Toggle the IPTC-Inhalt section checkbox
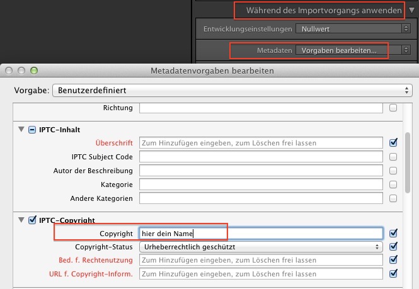The height and width of the screenshot is (289, 419). tap(32, 129)
